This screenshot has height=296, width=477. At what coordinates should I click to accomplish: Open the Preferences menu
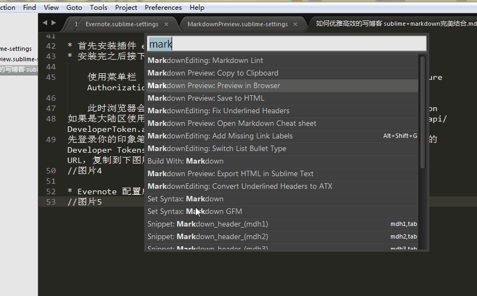163,7
